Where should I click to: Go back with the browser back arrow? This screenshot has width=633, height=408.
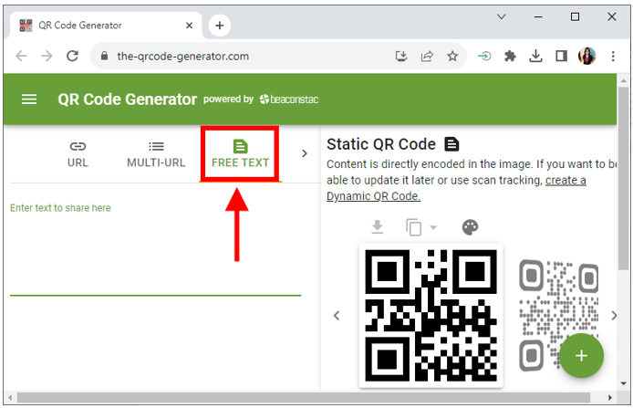(x=21, y=56)
